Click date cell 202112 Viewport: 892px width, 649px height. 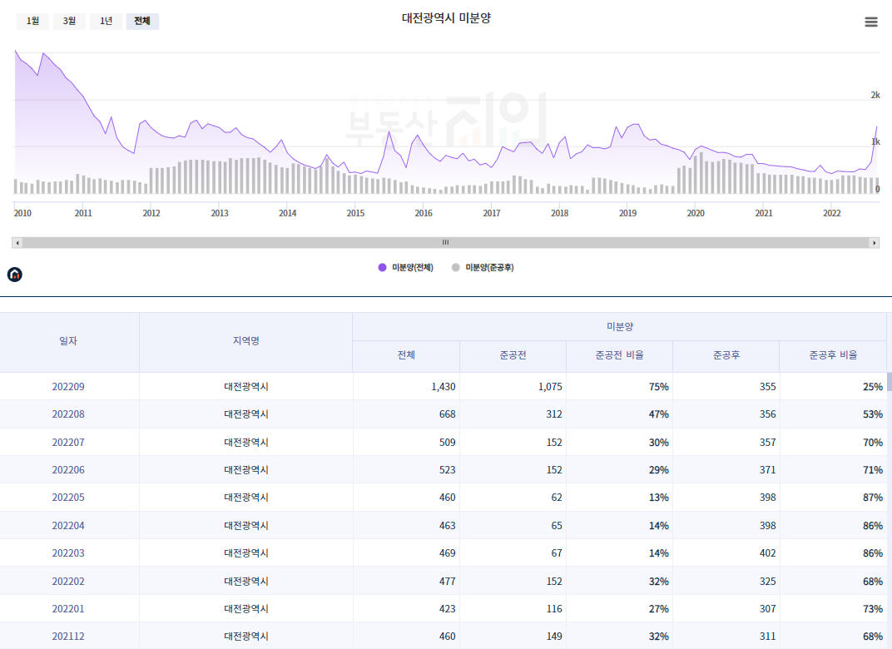[68, 636]
